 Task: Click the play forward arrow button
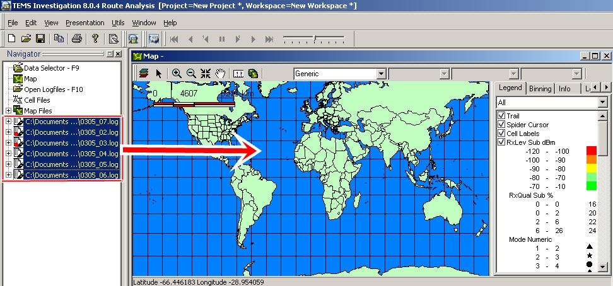[254, 39]
